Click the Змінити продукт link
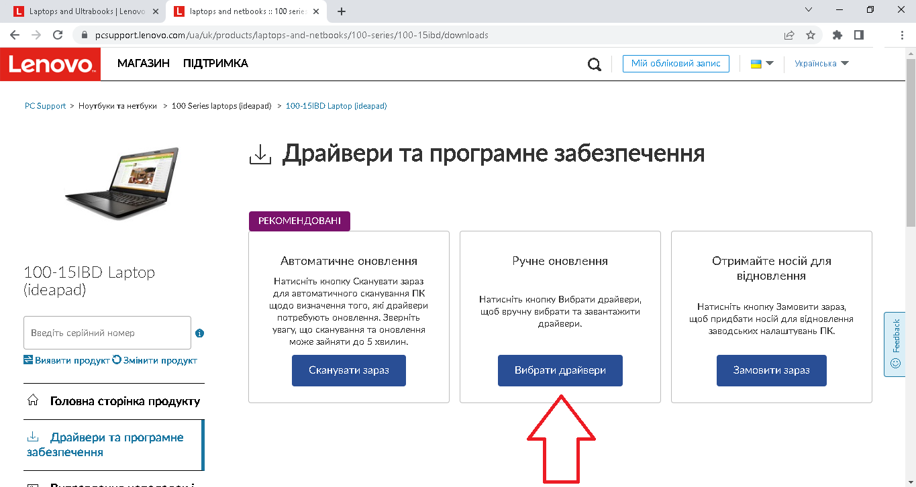The height and width of the screenshot is (487, 916). 155,360
